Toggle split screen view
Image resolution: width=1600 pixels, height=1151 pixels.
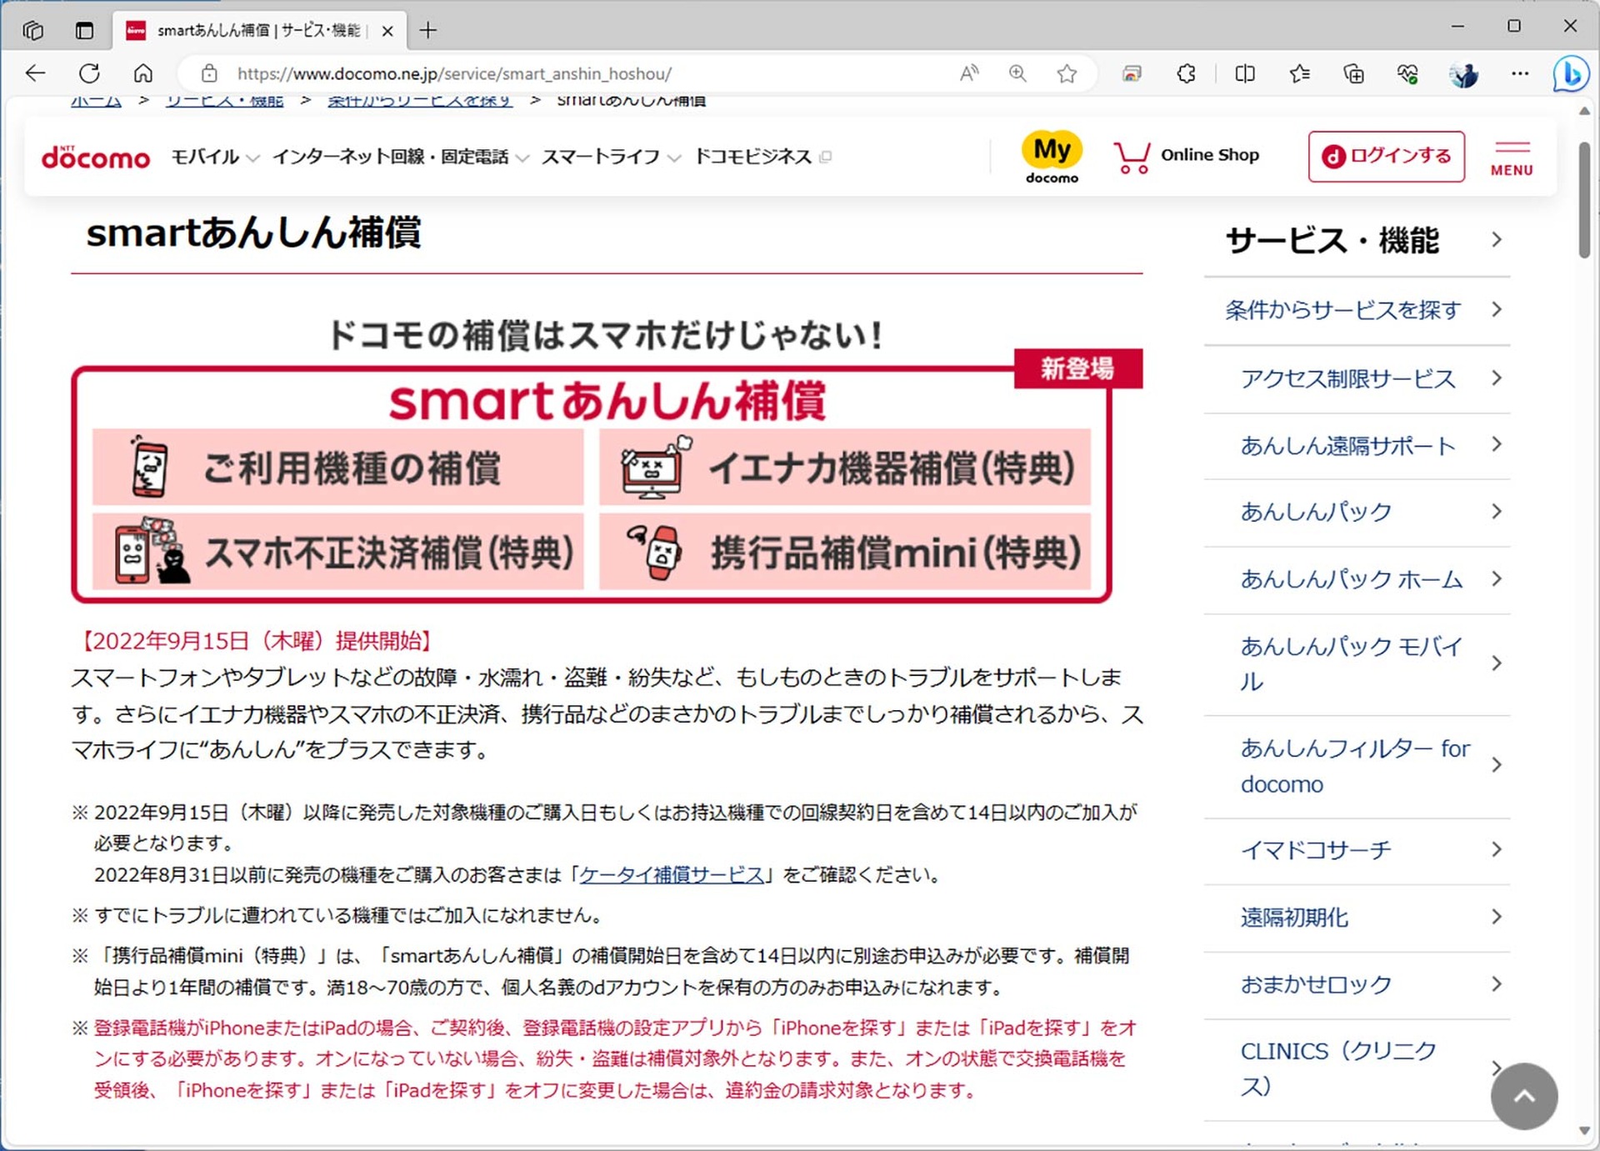(1244, 73)
